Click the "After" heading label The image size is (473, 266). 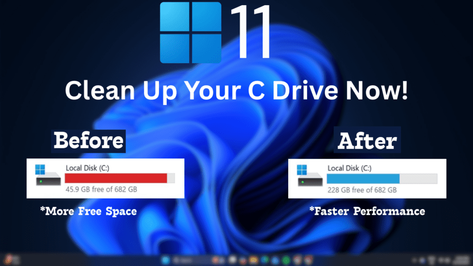(x=367, y=140)
